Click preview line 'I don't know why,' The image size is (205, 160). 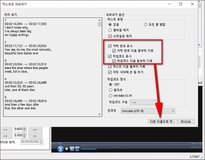pyautogui.click(x=17, y=28)
